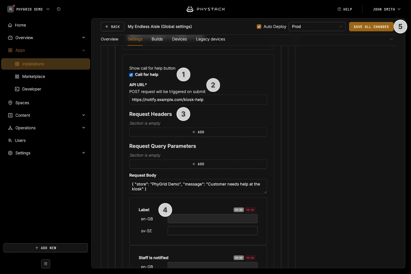The width and height of the screenshot is (411, 274).
Task: Add a Request Query Parameters entry
Action: tap(198, 164)
